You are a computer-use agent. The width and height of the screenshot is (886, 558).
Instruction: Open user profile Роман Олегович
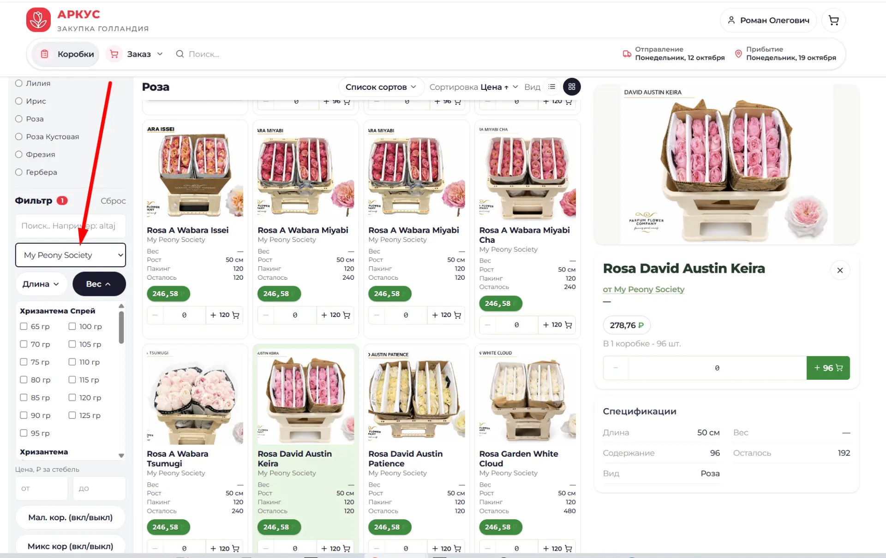pyautogui.click(x=768, y=20)
